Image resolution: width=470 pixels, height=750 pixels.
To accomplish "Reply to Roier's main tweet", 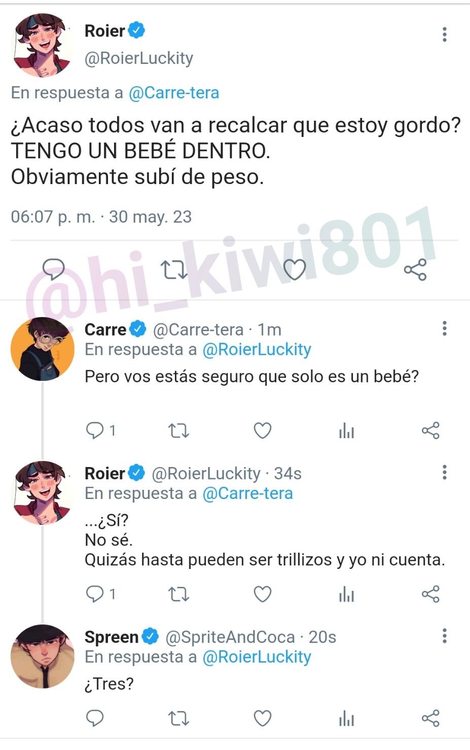I will coord(53,269).
